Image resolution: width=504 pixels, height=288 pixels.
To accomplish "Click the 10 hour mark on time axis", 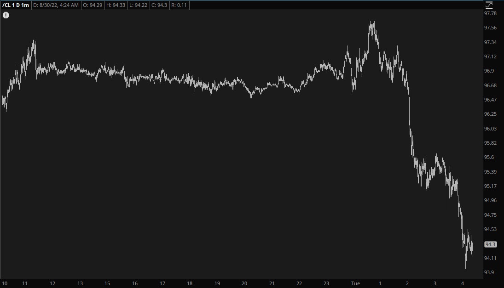I will [5, 283].
